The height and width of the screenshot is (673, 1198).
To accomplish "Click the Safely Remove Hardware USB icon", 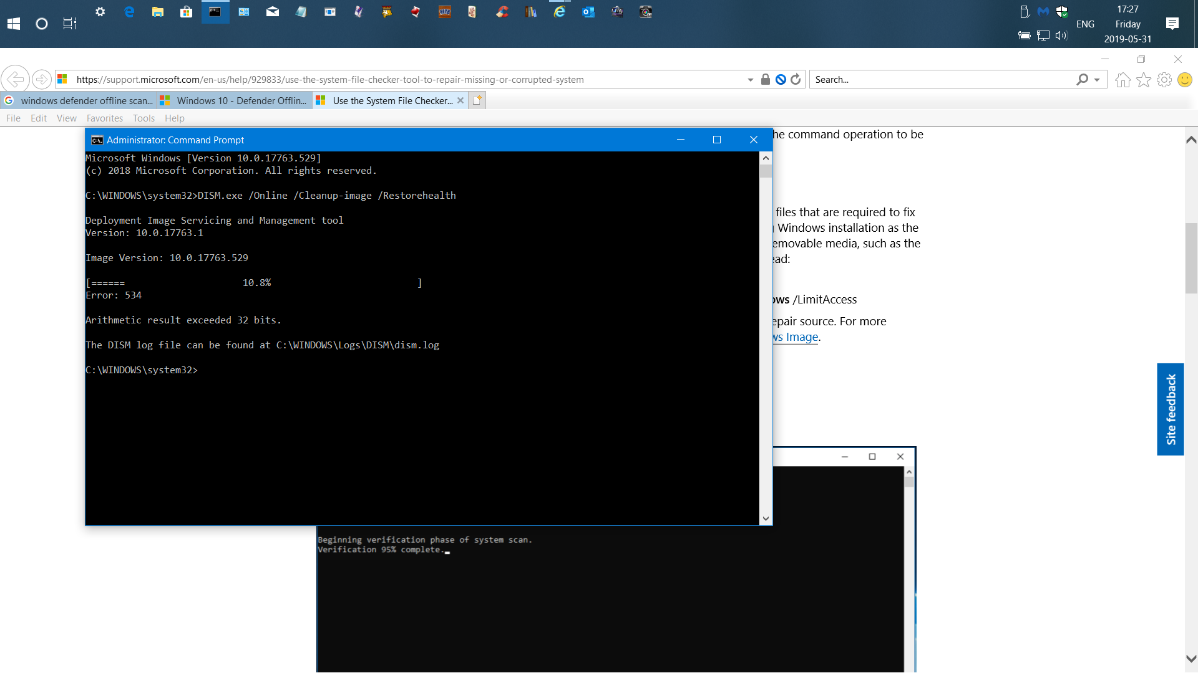I will (x=1025, y=11).
